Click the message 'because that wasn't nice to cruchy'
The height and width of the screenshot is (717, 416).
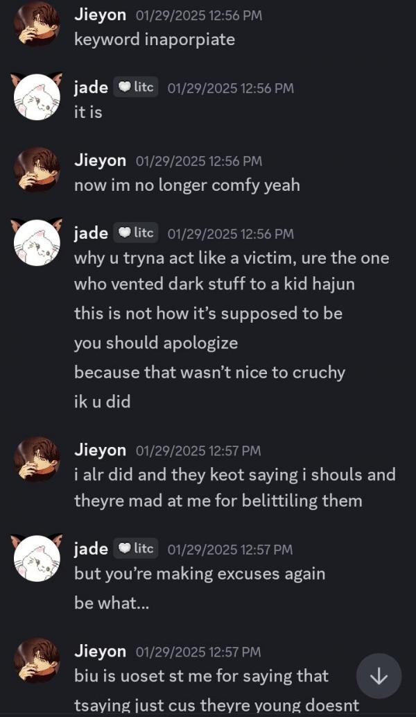[209, 372]
